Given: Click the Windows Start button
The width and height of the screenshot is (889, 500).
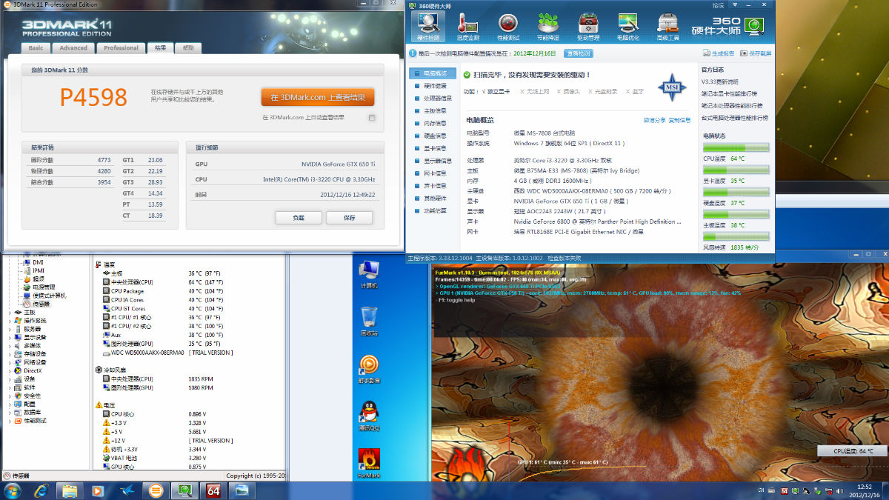Looking at the screenshot, I should (x=13, y=490).
